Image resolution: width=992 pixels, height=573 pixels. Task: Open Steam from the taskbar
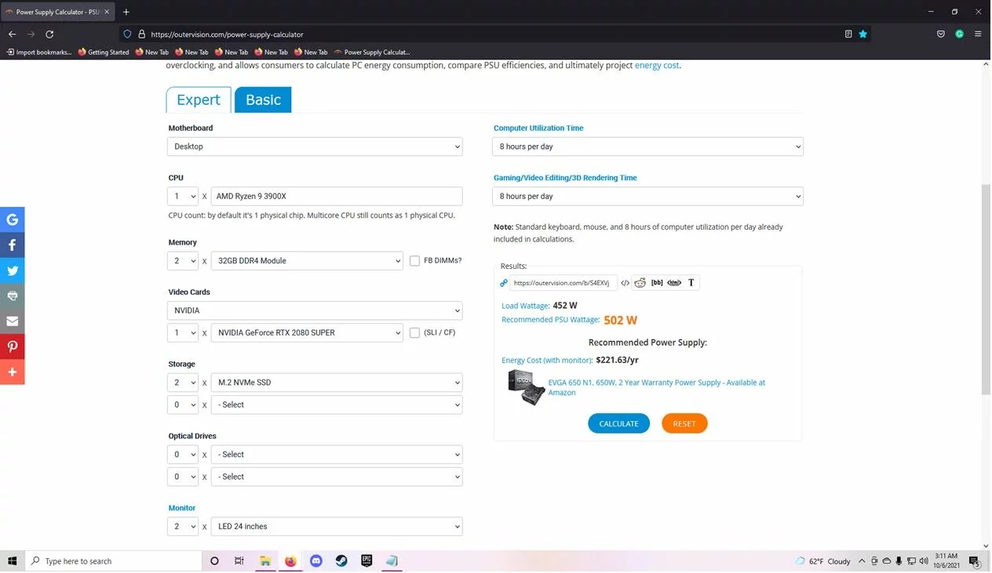coord(341,561)
